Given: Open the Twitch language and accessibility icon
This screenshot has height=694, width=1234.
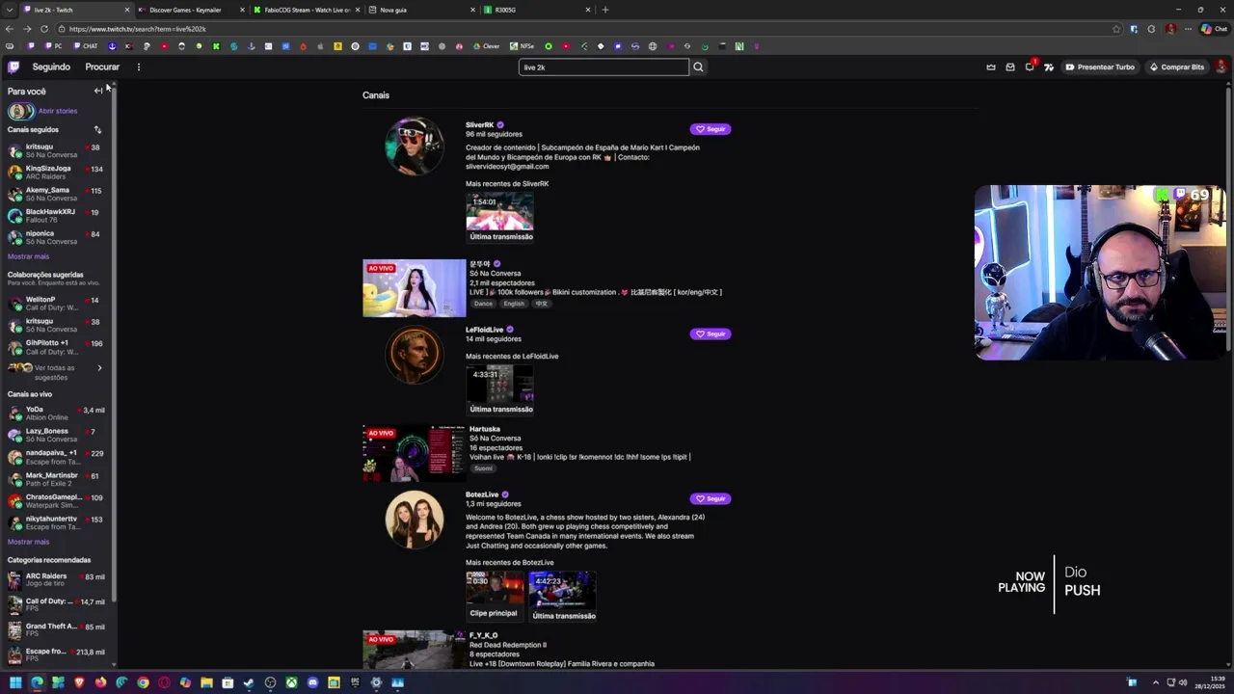Looking at the screenshot, I should [x=1049, y=67].
